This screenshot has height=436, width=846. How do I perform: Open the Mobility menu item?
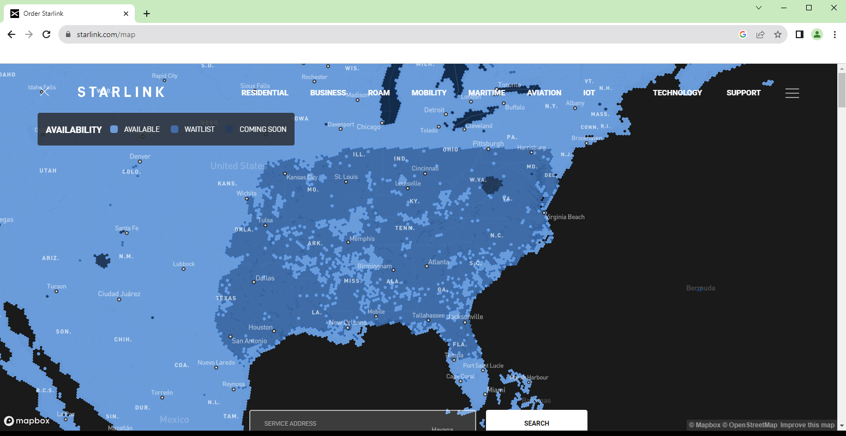pyautogui.click(x=429, y=93)
